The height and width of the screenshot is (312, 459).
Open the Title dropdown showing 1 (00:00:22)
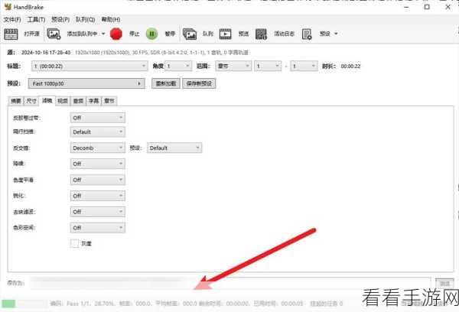(x=90, y=66)
